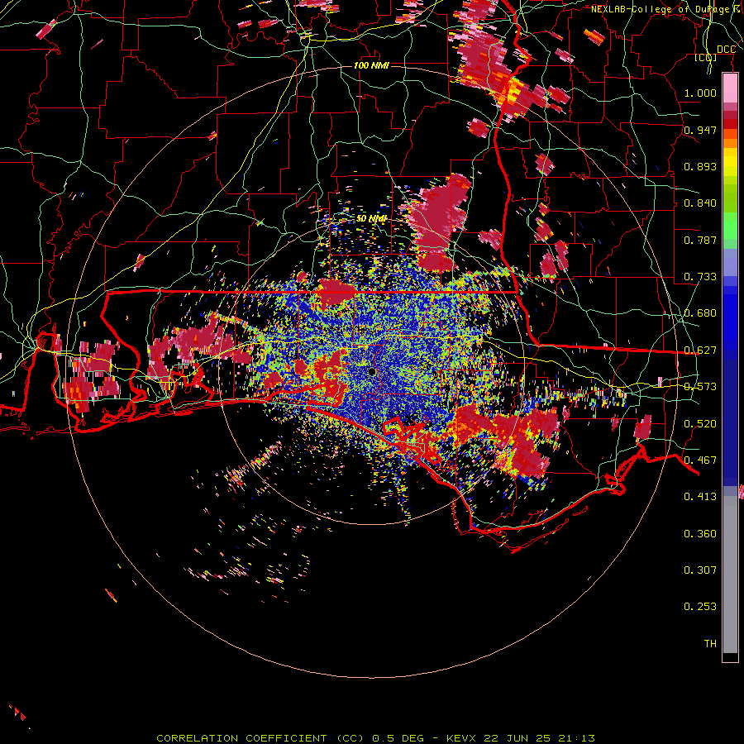Click the 0.467 legend value
The image size is (744, 744).
700,460
